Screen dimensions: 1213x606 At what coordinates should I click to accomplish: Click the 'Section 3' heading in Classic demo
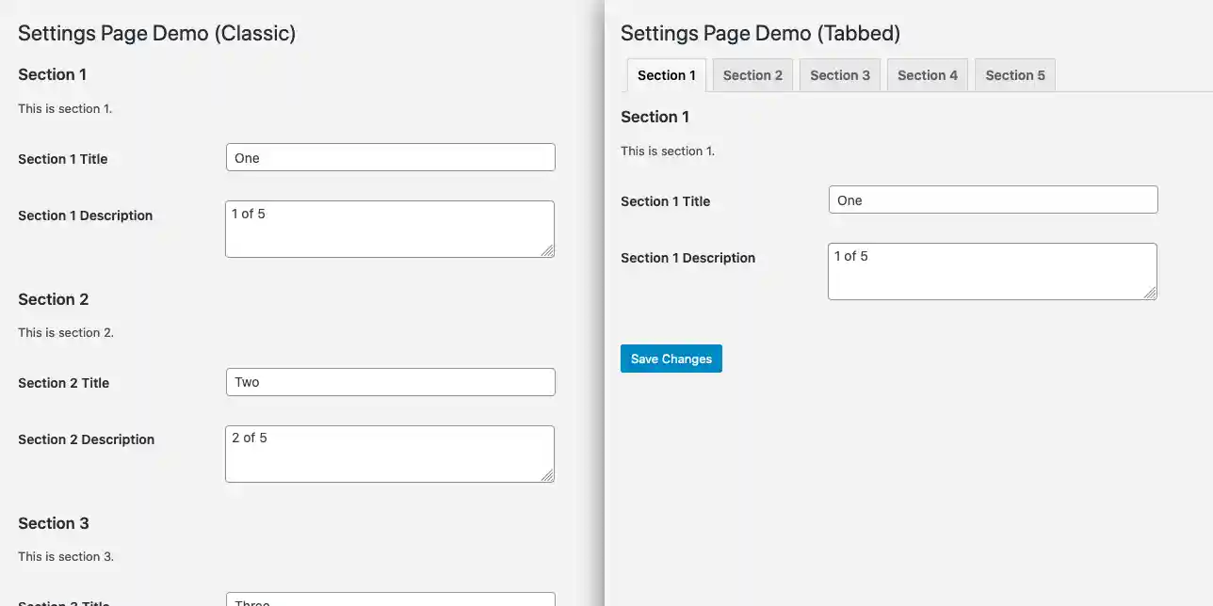54,523
